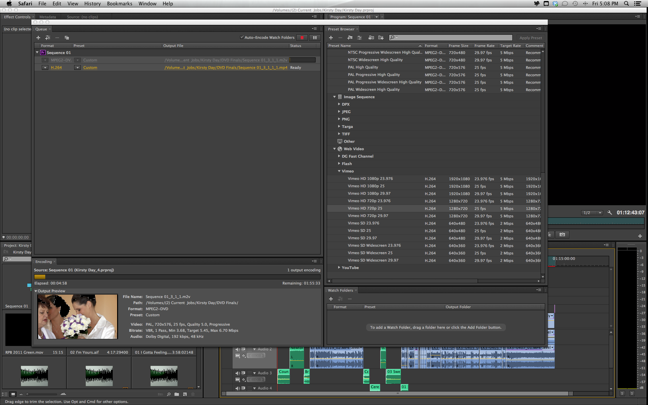Image resolution: width=648 pixels, height=405 pixels.
Task: Switch Project panel to icon view
Action: pos(13,394)
